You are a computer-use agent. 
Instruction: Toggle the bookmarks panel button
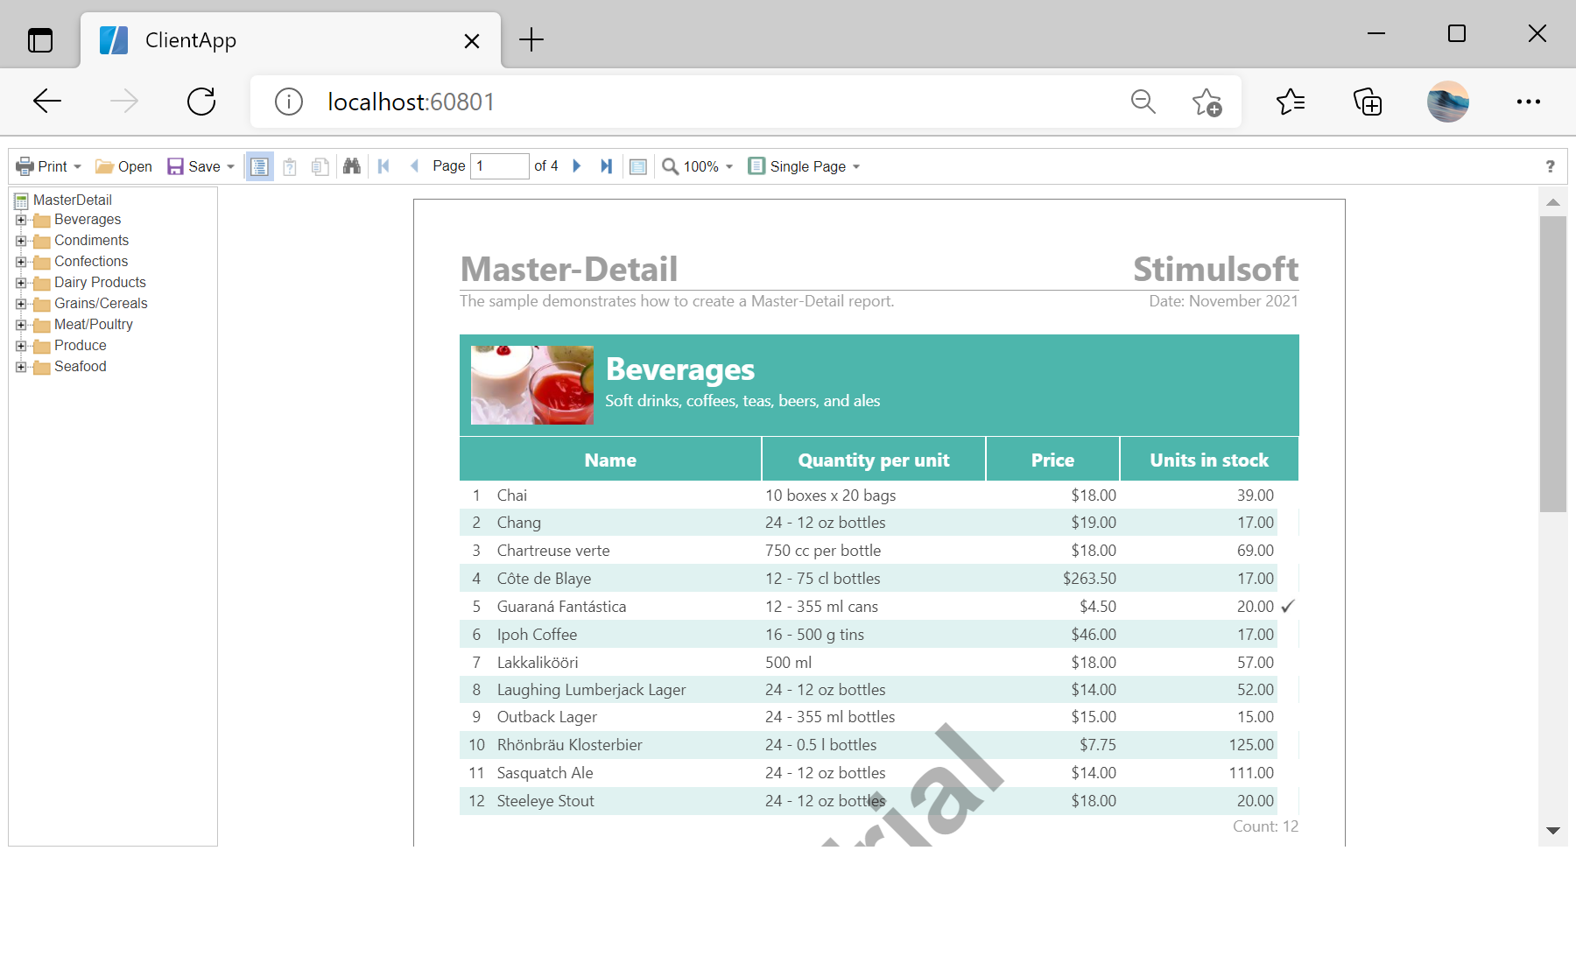[x=259, y=166]
